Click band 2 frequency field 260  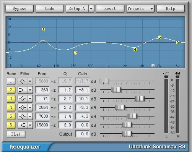point(42,90)
